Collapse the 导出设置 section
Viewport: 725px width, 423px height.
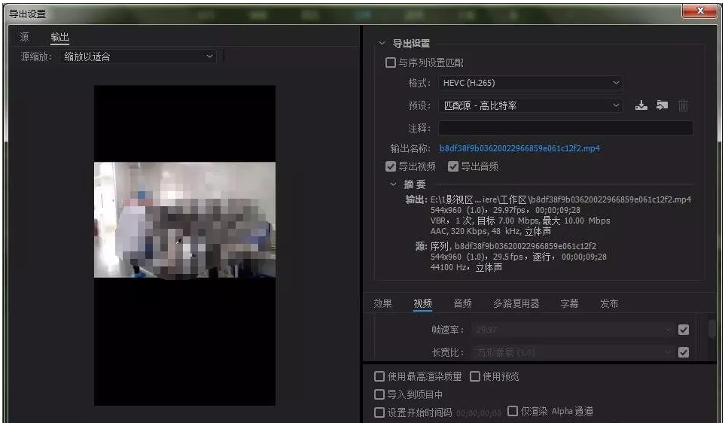point(382,43)
